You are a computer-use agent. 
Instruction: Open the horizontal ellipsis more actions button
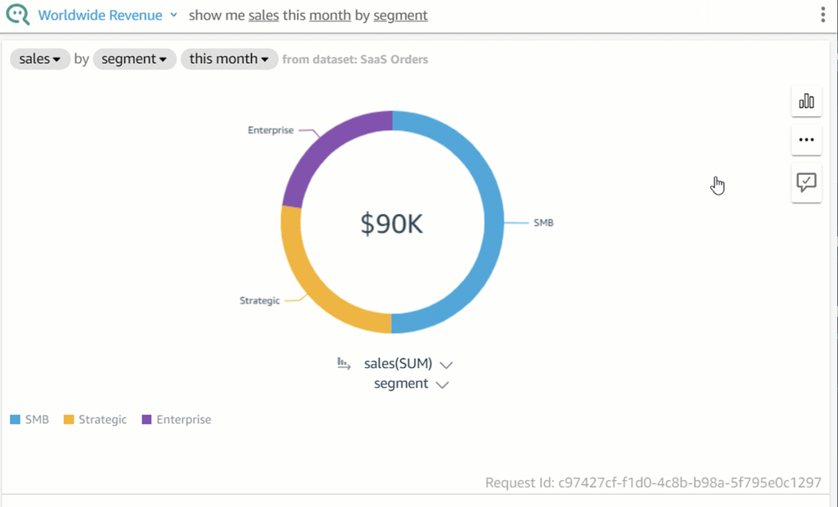coord(806,140)
